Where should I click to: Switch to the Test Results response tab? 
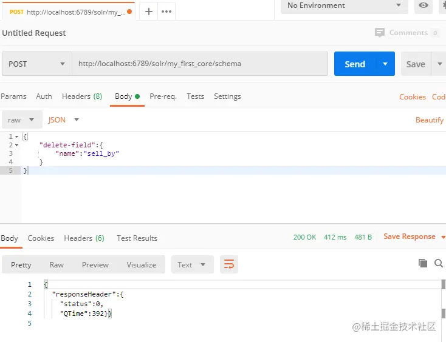pos(137,238)
